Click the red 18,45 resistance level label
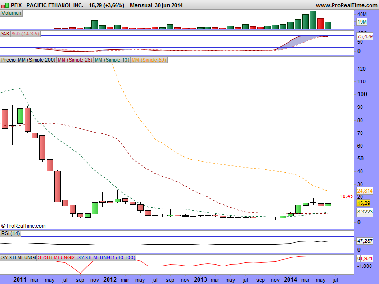The image size is (379, 284). tap(347, 196)
